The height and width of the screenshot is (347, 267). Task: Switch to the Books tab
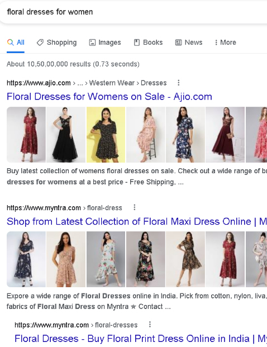click(x=148, y=42)
